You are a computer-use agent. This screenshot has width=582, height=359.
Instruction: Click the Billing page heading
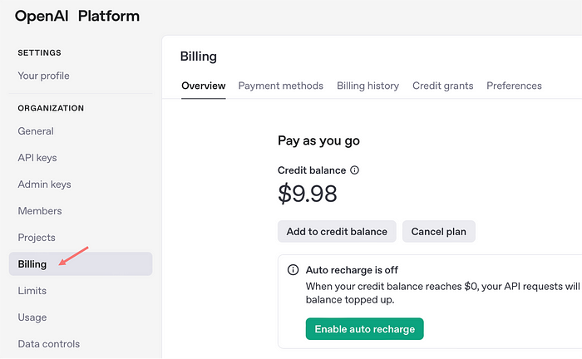199,57
